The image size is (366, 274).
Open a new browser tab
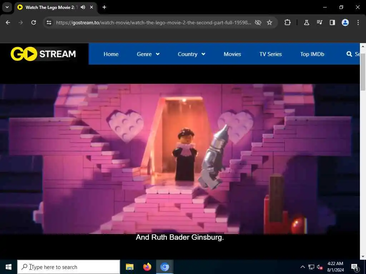pyautogui.click(x=104, y=7)
